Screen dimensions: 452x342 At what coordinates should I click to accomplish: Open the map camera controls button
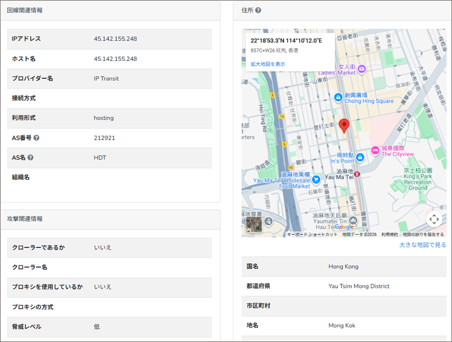tap(433, 219)
